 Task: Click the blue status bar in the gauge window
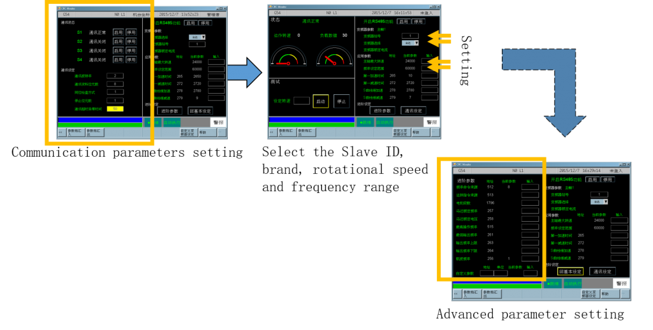coord(311,119)
